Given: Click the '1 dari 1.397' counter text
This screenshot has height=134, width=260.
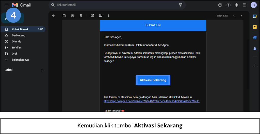Looking at the screenshot, I should [222, 16].
